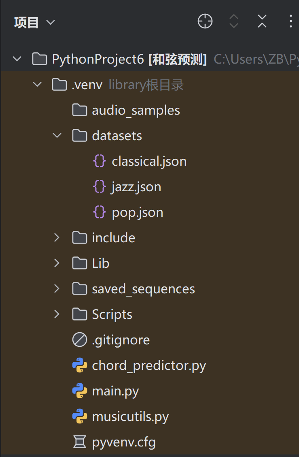The width and height of the screenshot is (299, 457).
Task: Click the pyvenv.cfg config file icon
Action: 80,442
